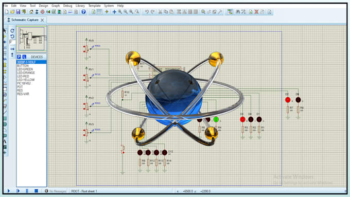Viewport: 350px width, 197px height.
Task: Start simulation with the Play button
Action: coord(9,191)
